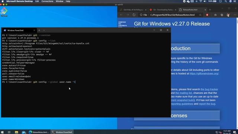The height and width of the screenshot is (134, 238).
Task: Close the Git Downloading Package browser tab
Action: pyautogui.click(x=176, y=10)
